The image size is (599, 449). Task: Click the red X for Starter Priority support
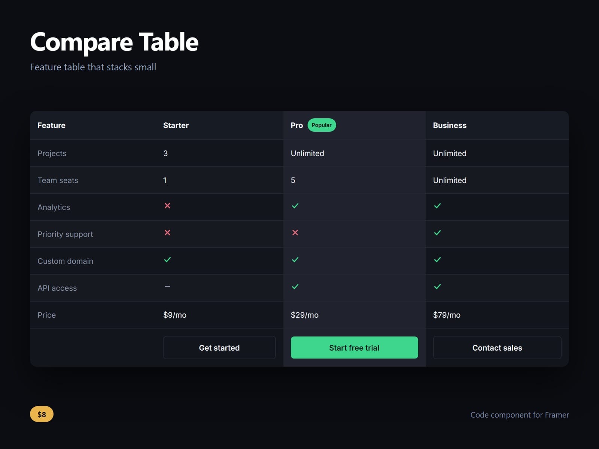(x=167, y=233)
